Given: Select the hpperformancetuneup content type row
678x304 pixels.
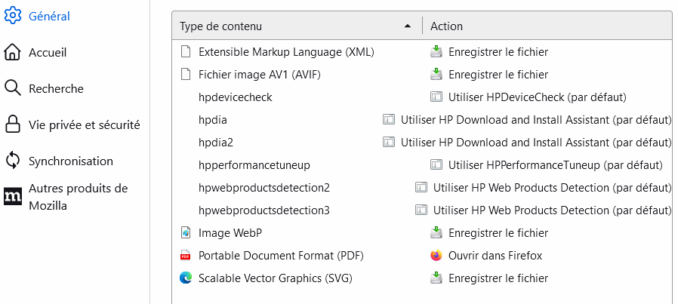Looking at the screenshot, I should 421,165.
